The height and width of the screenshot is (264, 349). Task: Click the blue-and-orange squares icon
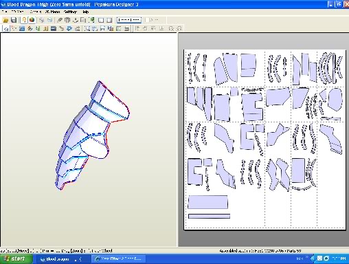(111, 29)
